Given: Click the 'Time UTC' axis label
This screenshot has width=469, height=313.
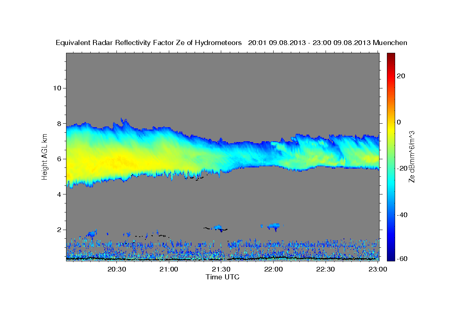Looking at the screenshot, I should click(x=222, y=277).
